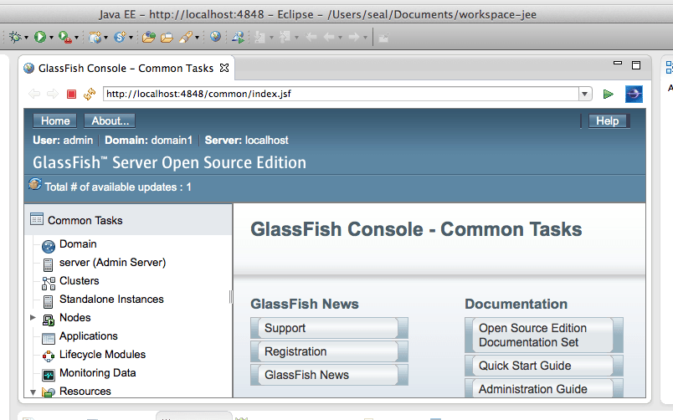Click the Lifecycle Modules icon

point(49,356)
